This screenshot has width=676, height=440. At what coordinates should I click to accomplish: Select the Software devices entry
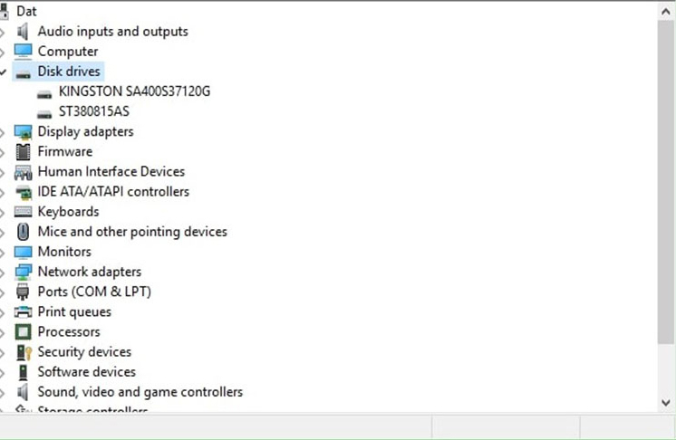[87, 372]
